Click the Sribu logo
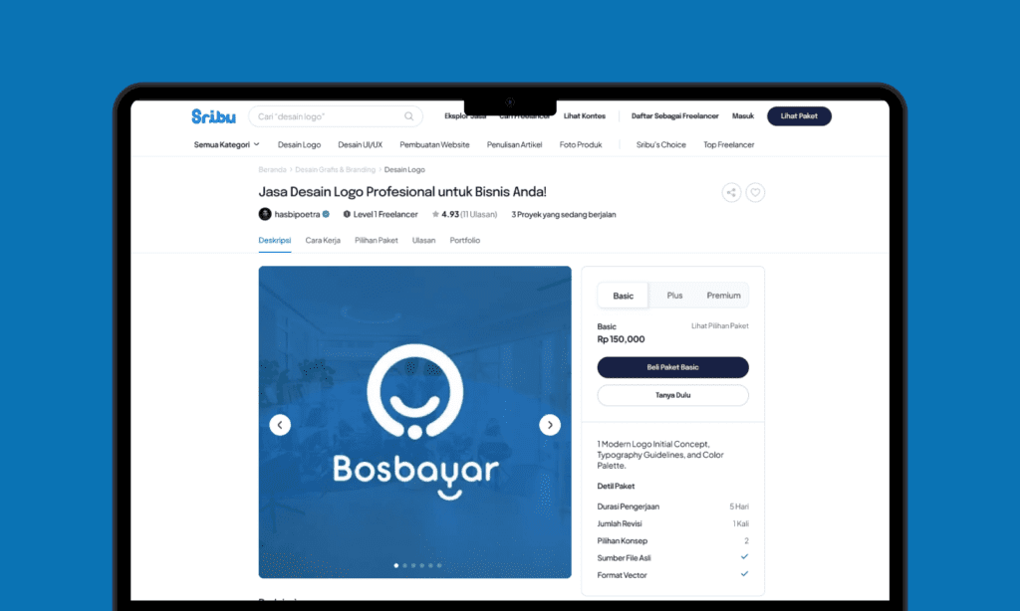Image resolution: width=1020 pixels, height=611 pixels. click(213, 116)
